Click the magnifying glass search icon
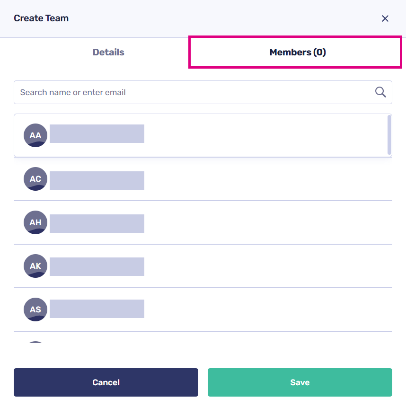 (x=380, y=92)
